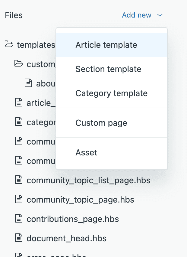
Task: Open the document_head.hbs file
Action: click(67, 238)
